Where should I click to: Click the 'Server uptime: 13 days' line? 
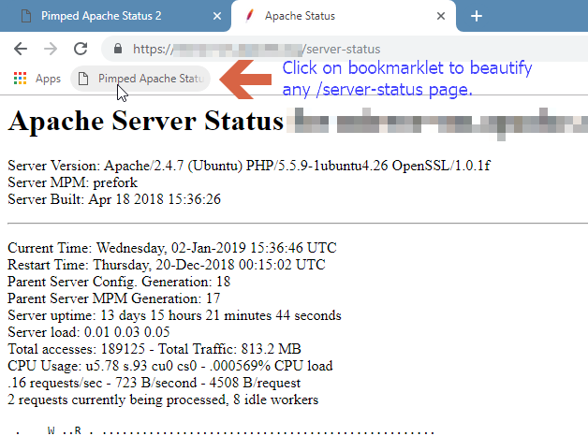coord(174,315)
